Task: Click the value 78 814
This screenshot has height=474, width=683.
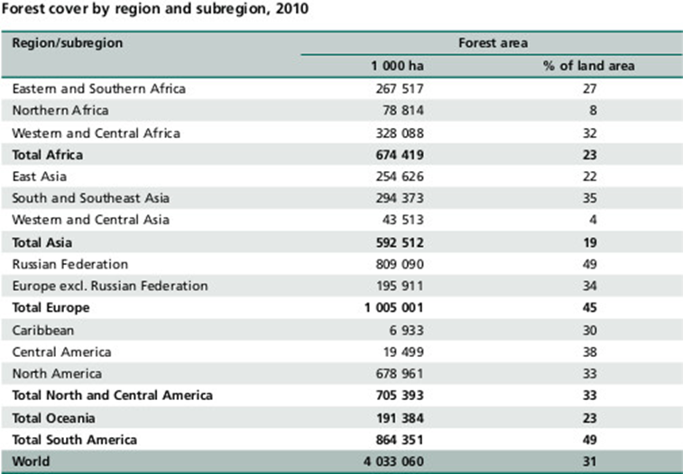Action: point(403,111)
